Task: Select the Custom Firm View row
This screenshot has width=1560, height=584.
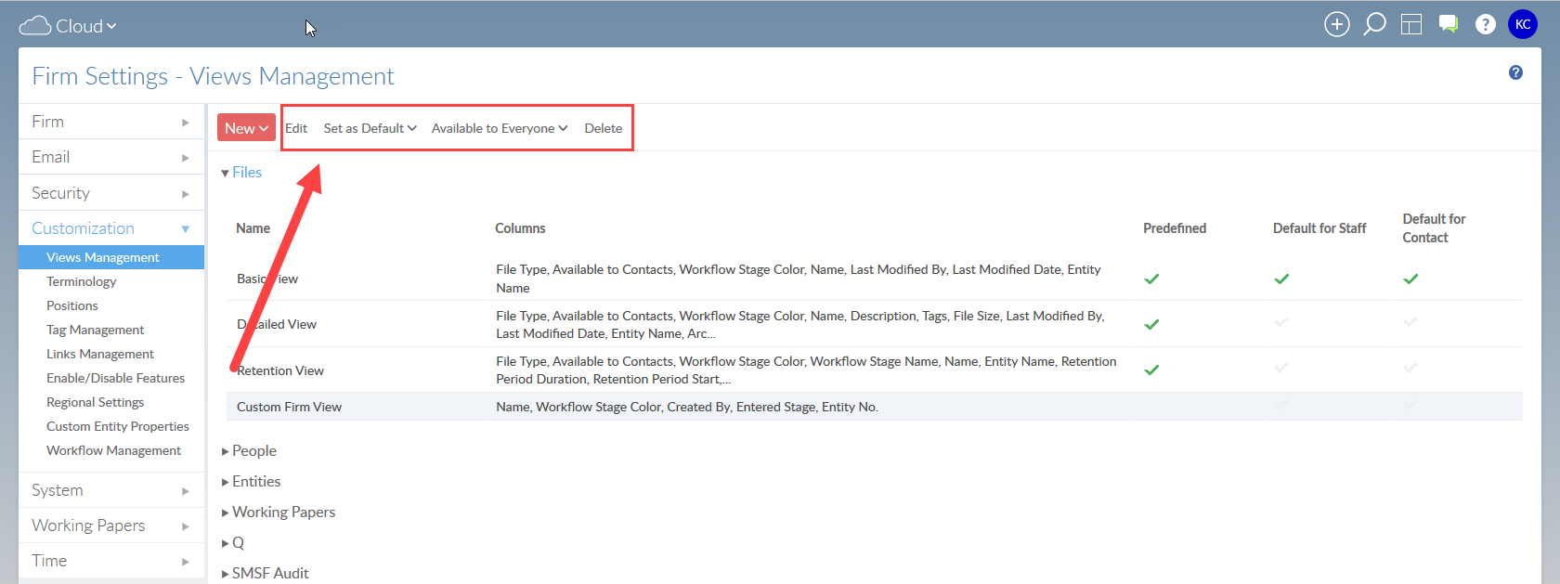Action: pos(875,407)
